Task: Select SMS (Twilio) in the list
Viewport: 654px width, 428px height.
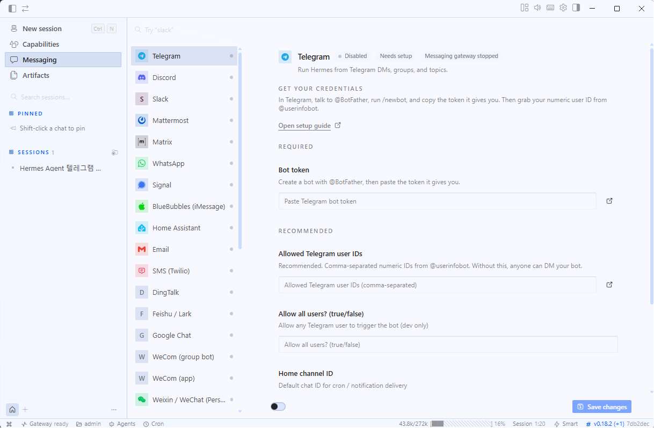Action: click(184, 271)
